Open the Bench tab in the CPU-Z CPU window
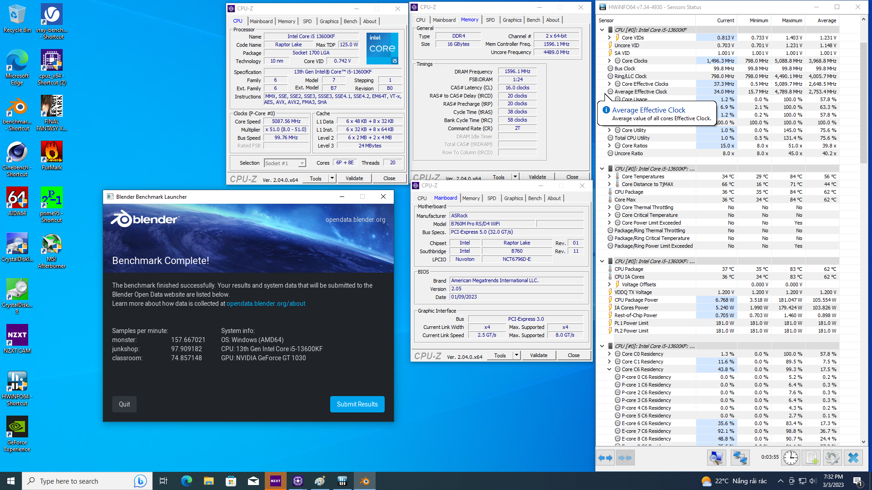 coord(350,21)
